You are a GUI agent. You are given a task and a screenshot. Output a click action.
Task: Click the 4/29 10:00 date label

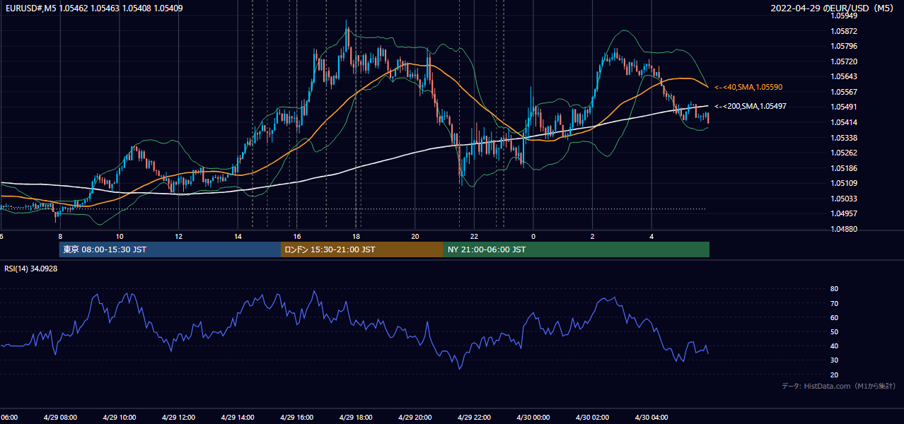click(x=120, y=417)
